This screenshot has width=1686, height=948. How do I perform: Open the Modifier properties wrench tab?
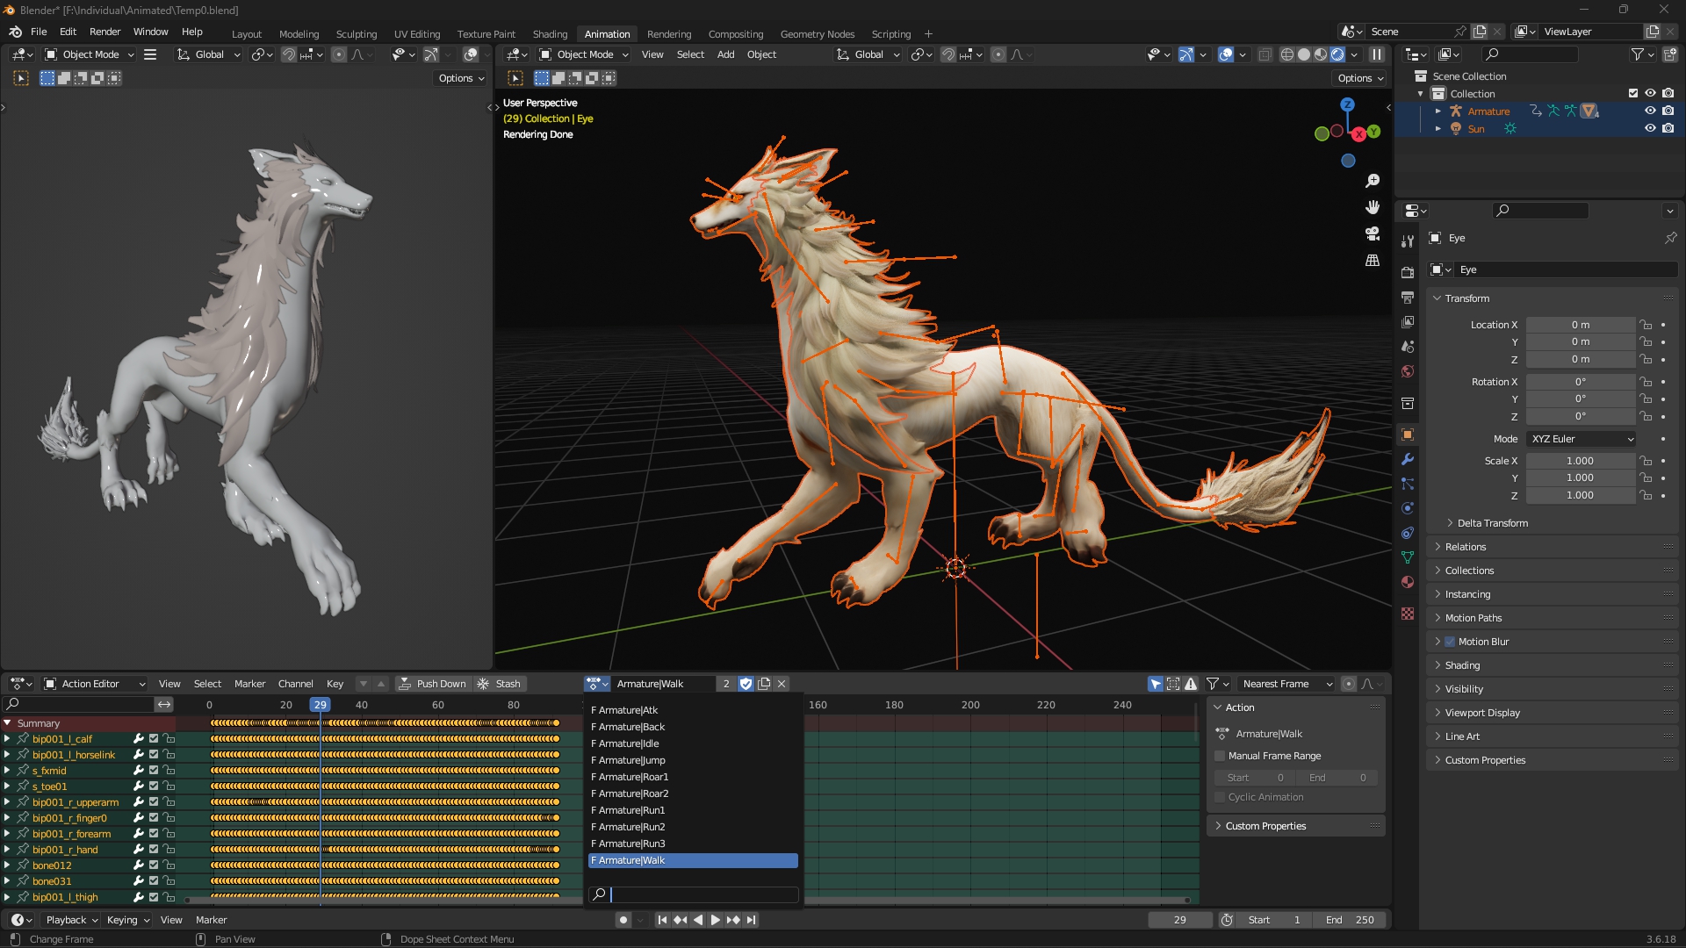click(1408, 459)
